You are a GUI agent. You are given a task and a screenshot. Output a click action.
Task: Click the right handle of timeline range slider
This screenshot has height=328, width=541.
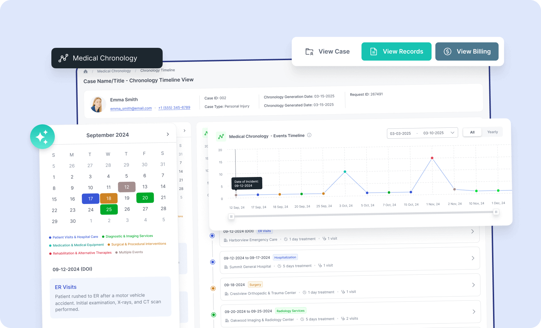(496, 212)
